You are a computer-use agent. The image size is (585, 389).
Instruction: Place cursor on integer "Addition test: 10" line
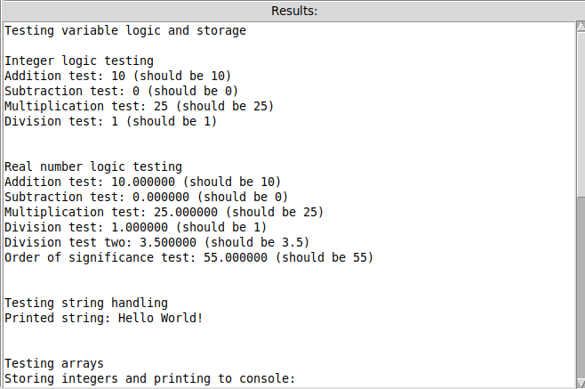tap(118, 76)
